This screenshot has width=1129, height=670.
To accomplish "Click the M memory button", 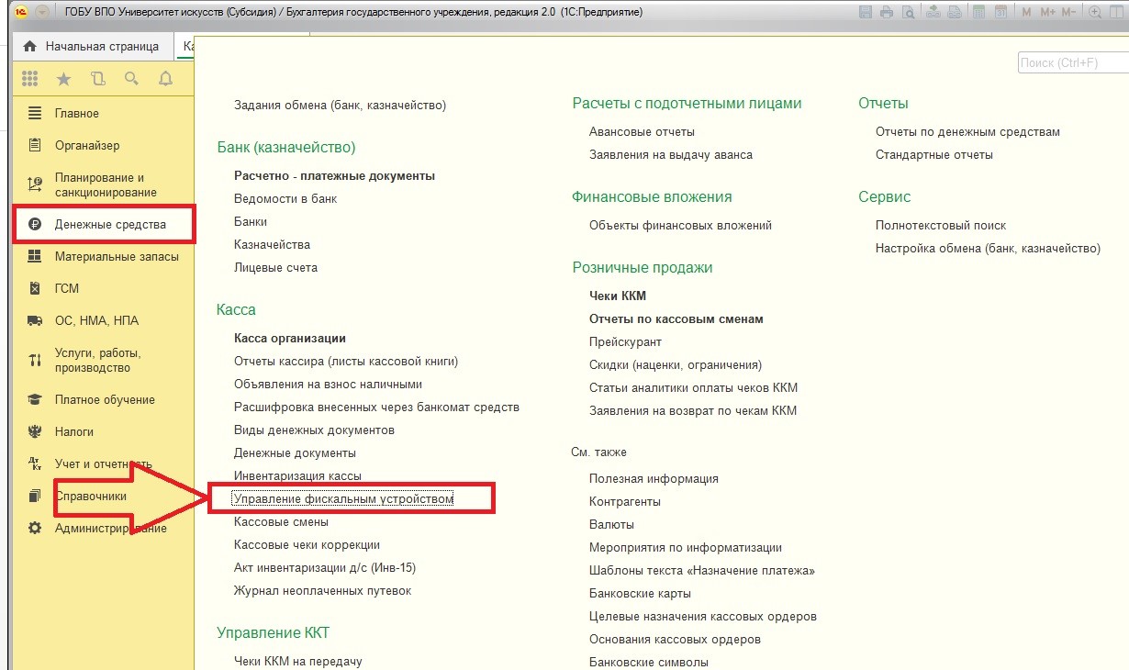I will click(1026, 12).
